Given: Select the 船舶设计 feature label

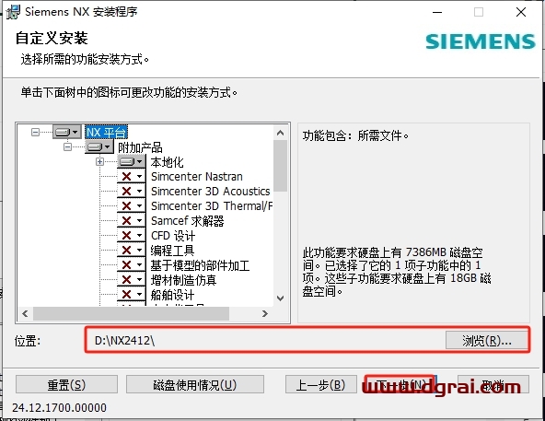Looking at the screenshot, I should (172, 295).
